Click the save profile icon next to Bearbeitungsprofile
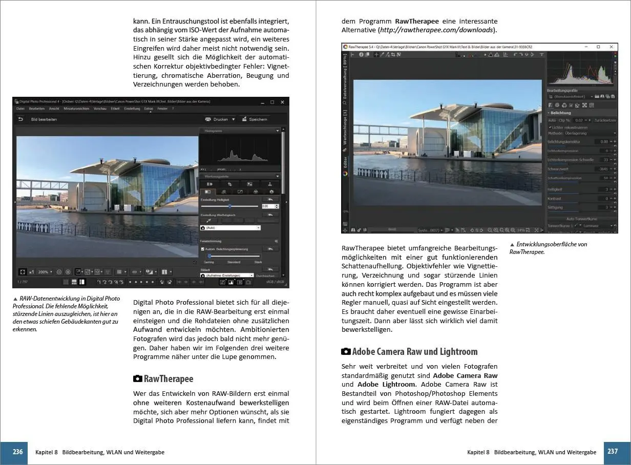Screen dimensions: 631x465 point(602,97)
